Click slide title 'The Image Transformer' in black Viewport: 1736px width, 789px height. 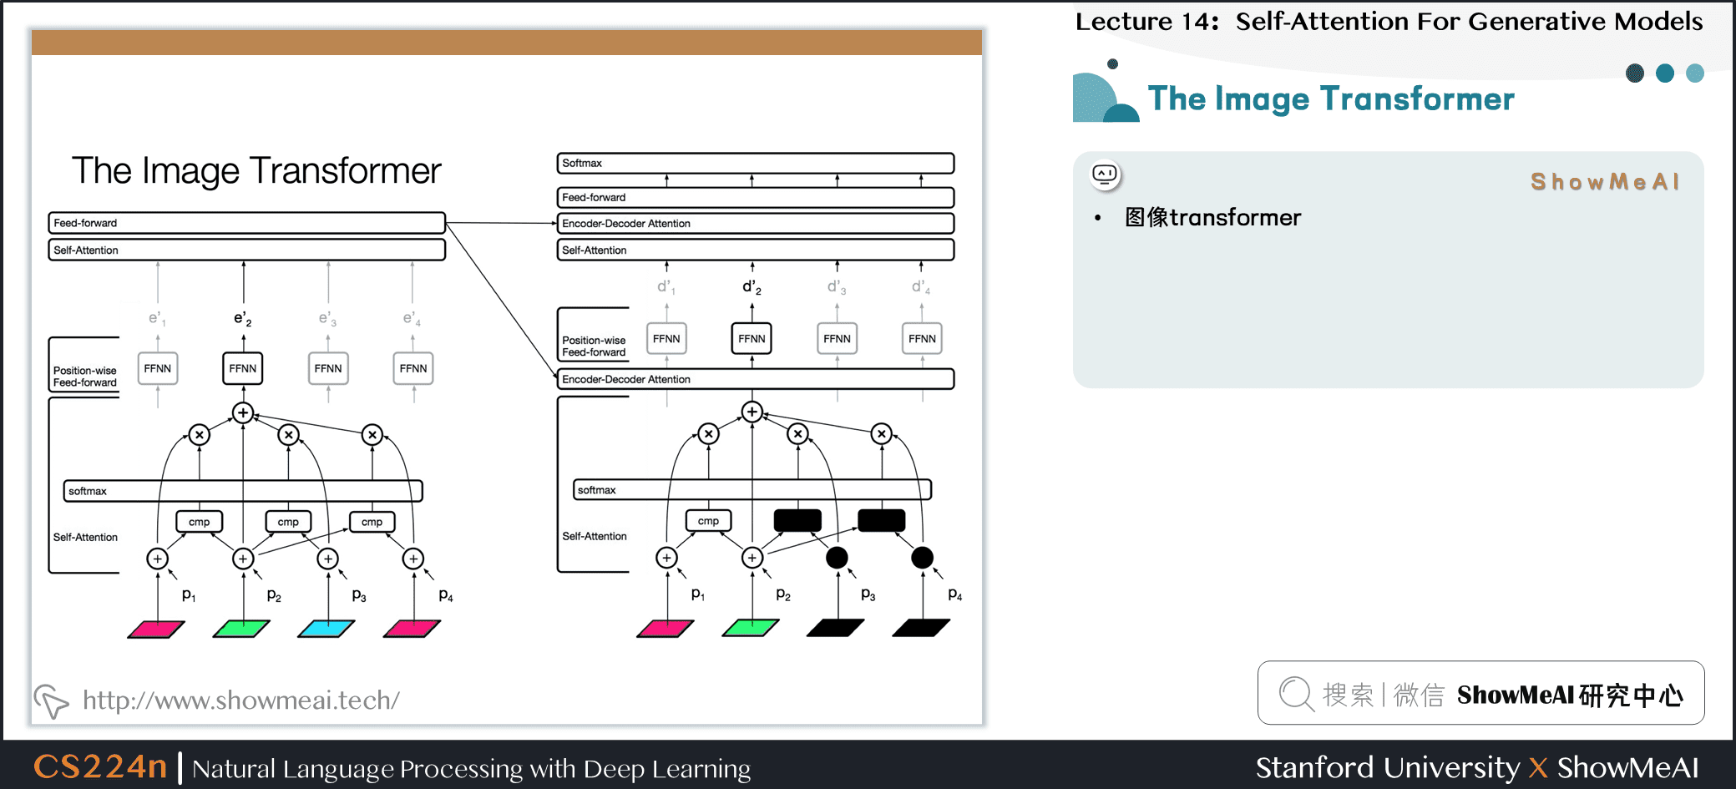[x=256, y=171]
